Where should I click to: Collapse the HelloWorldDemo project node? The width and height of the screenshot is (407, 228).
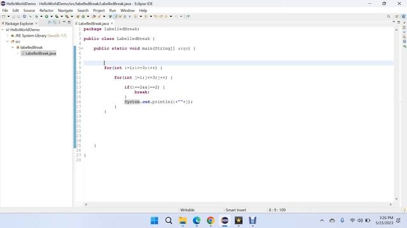pos(3,30)
